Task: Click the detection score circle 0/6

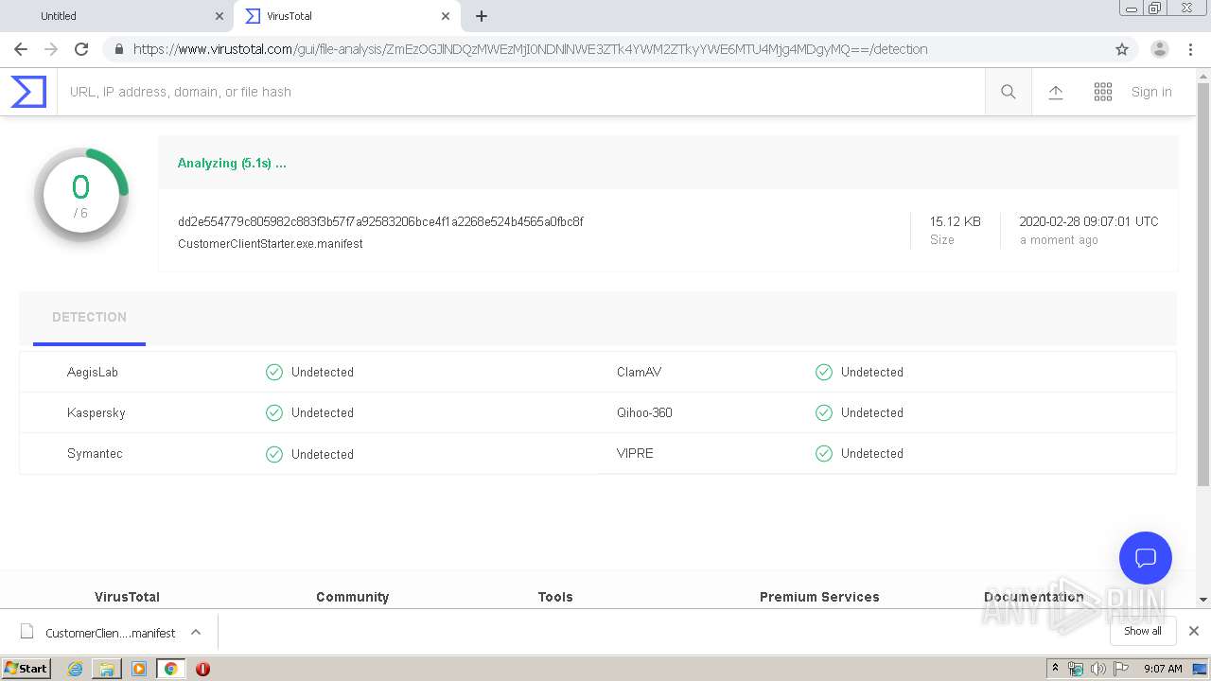Action: coord(80,195)
